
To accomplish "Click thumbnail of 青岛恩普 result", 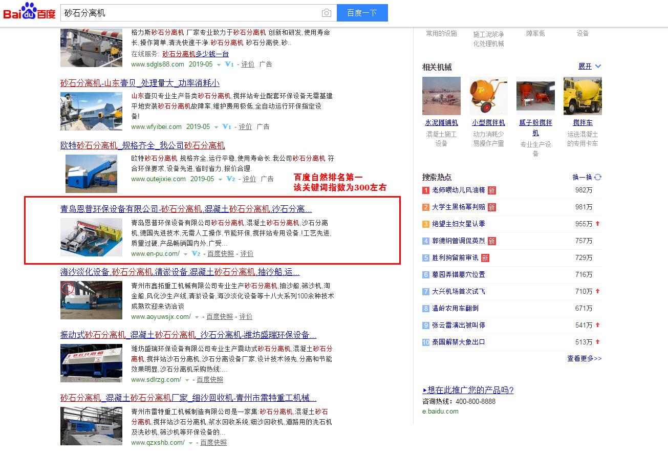I will 91,237.
